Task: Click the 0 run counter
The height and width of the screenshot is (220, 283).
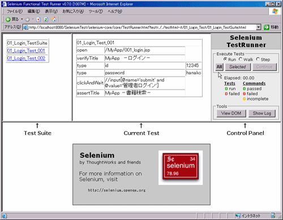Action: (230, 88)
